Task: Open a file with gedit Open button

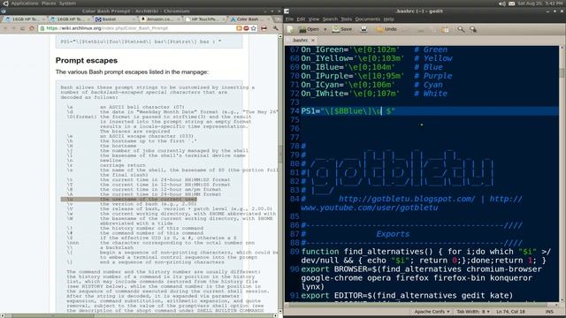Action: point(309,29)
